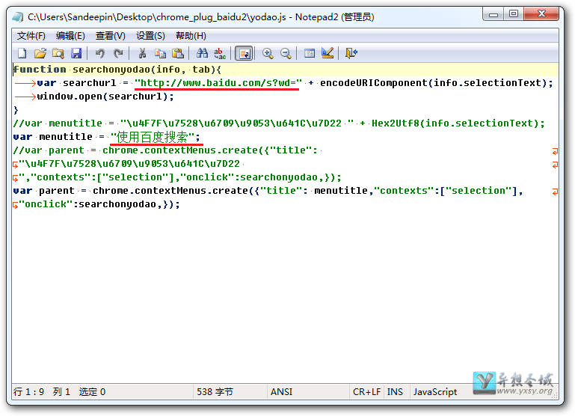Expand the 帮助(H) menu
Image resolution: width=575 pixels, height=416 pixels.
pos(191,36)
